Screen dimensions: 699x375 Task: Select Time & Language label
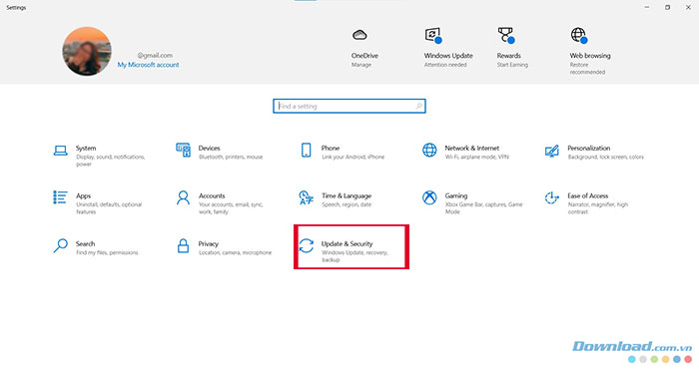pos(347,195)
